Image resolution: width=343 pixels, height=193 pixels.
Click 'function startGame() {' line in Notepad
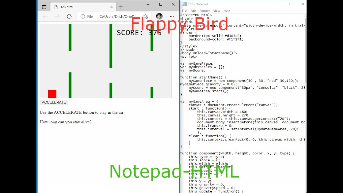[x=203, y=77]
